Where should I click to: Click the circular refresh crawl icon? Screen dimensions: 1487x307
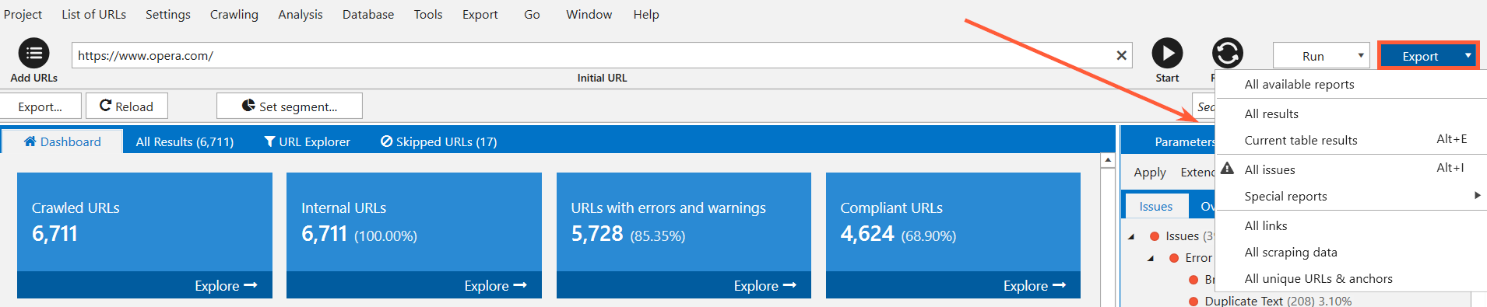point(1227,53)
